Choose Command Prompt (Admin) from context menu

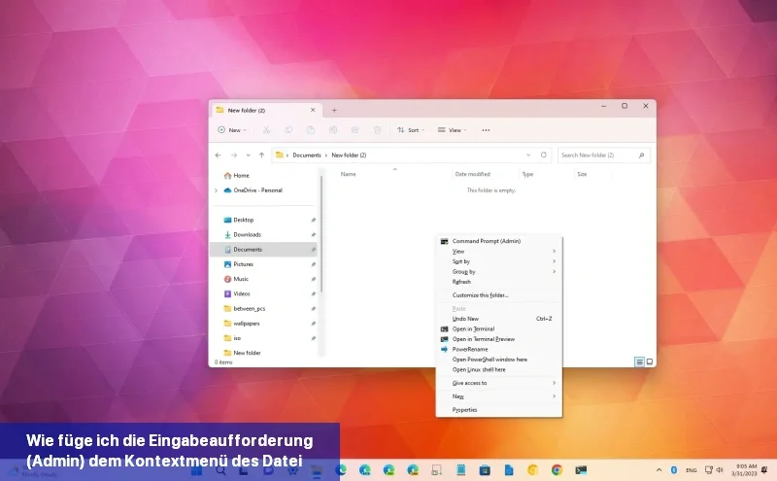coord(486,241)
